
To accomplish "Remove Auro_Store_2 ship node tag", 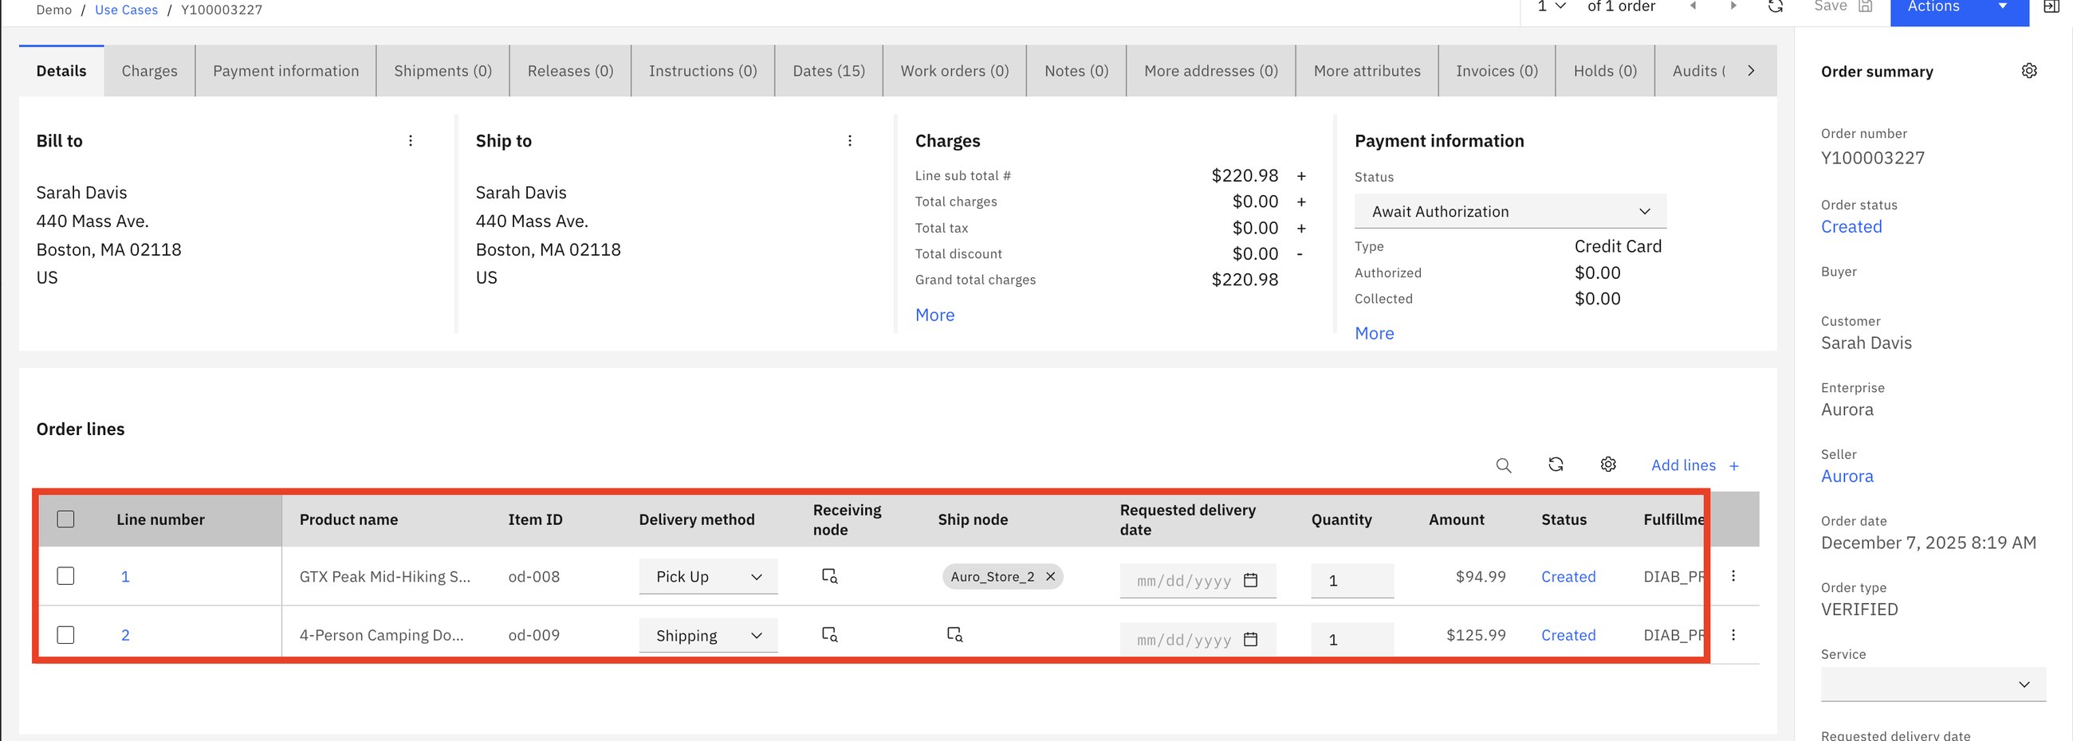I will click(1050, 576).
